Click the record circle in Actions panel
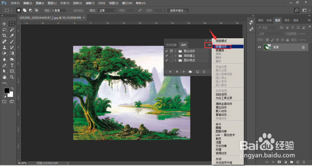 pos(177,72)
